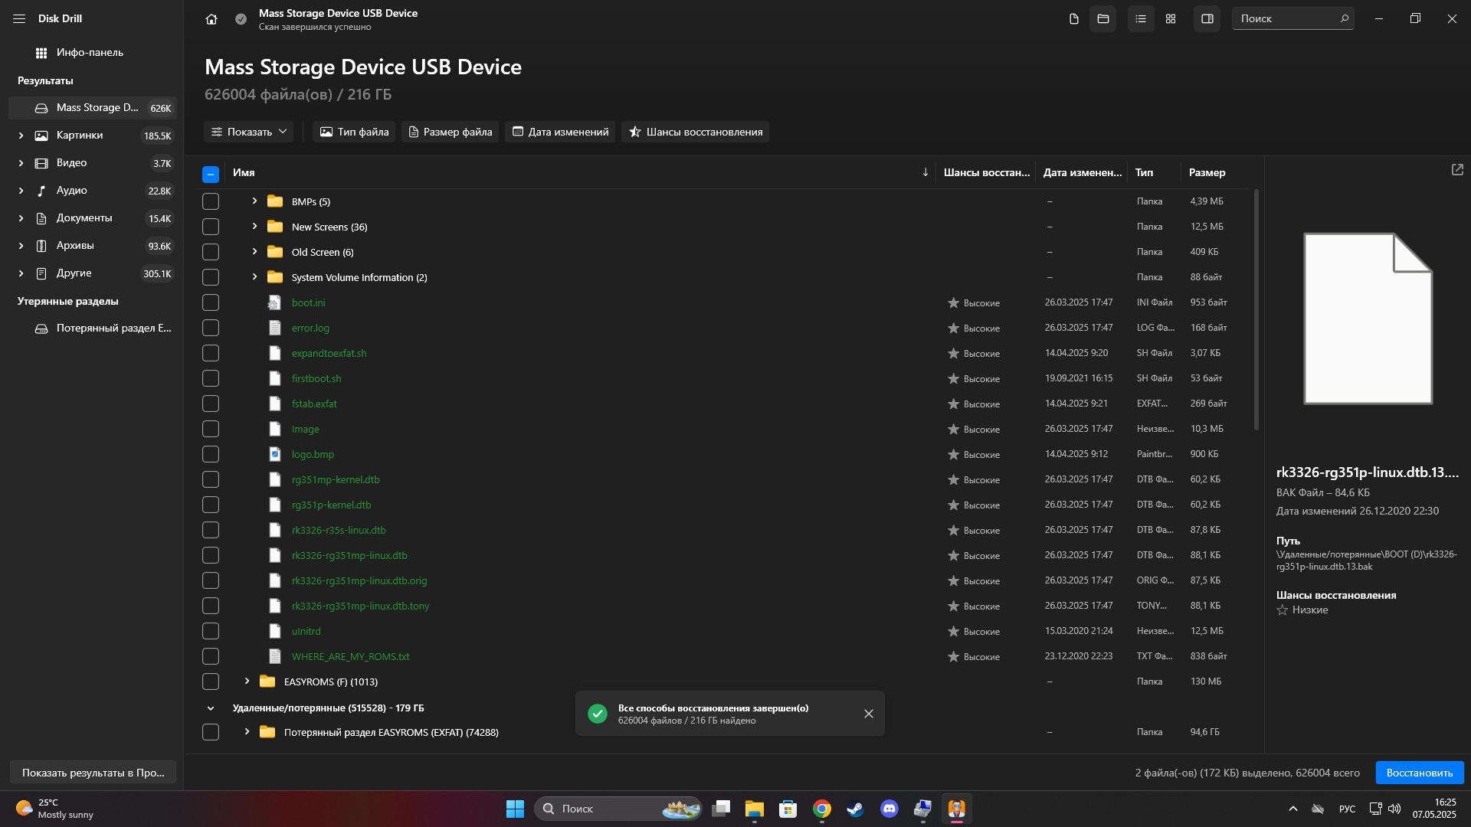Image resolution: width=1471 pixels, height=827 pixels.
Task: Open preview in external window icon
Action: (1457, 170)
